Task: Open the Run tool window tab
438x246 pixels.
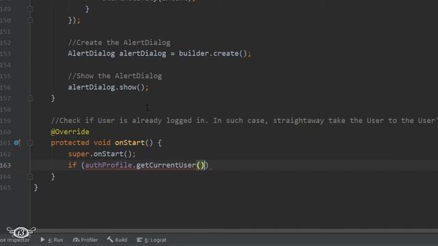Action: point(52,240)
